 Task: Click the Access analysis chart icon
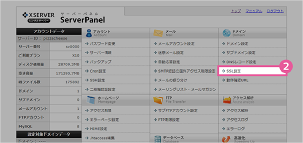tap(227, 100)
